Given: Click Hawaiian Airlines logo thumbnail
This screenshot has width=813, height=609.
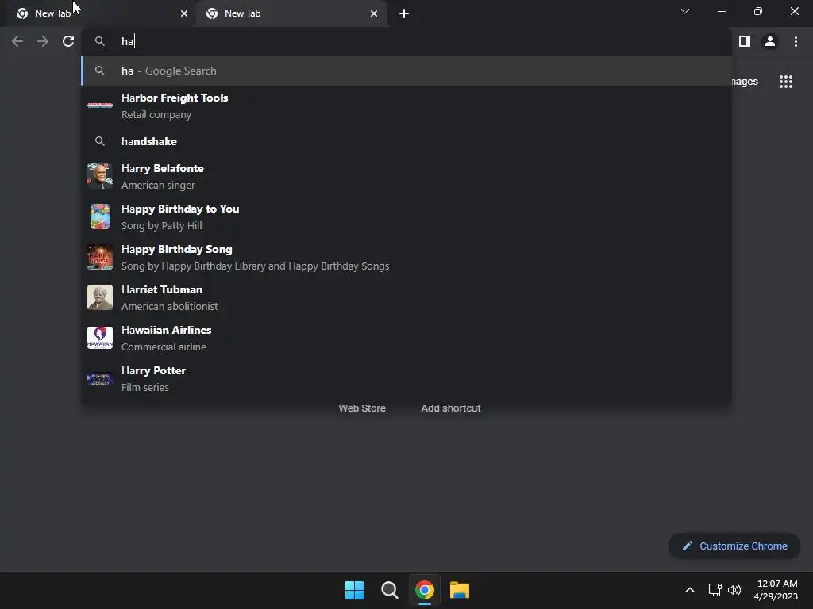Looking at the screenshot, I should [100, 338].
